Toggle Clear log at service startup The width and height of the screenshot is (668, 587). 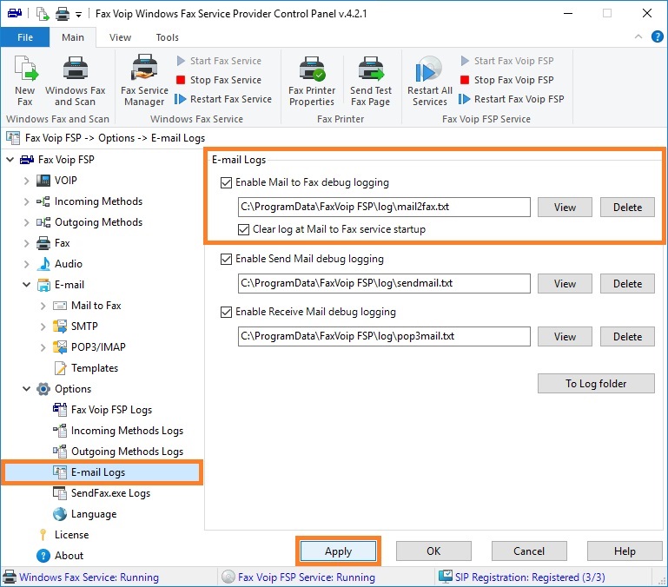tap(244, 229)
